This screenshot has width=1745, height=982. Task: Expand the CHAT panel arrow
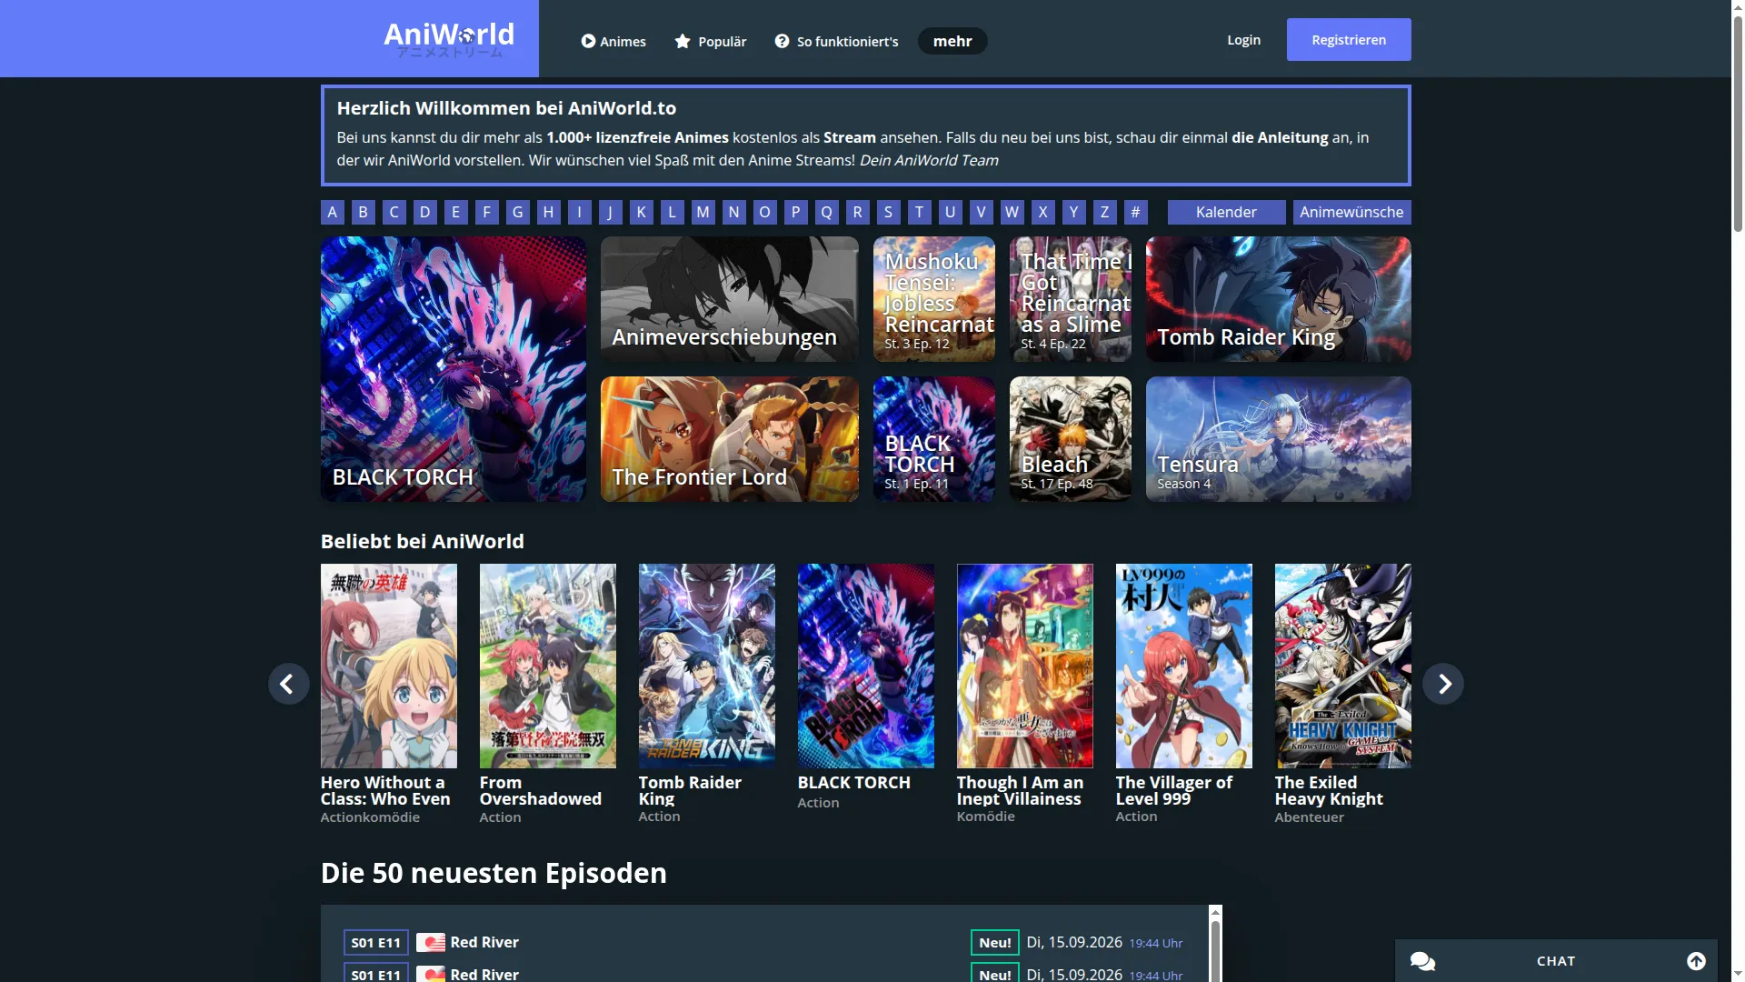(1696, 961)
